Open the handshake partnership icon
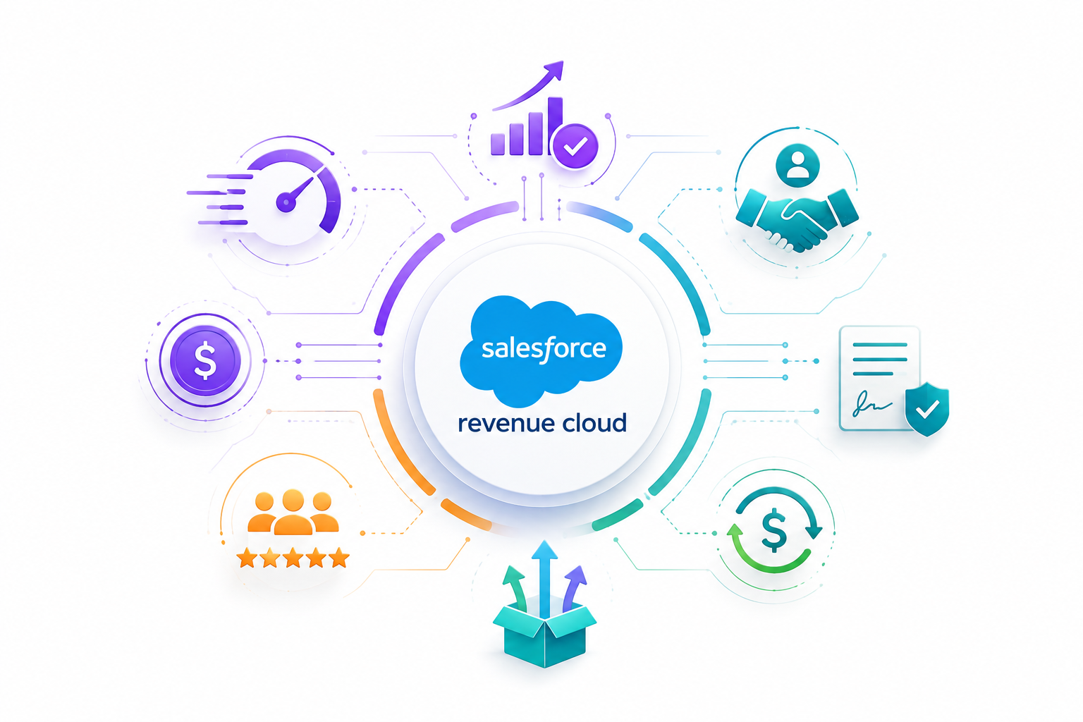This screenshot has height=722, width=1083. [797, 221]
